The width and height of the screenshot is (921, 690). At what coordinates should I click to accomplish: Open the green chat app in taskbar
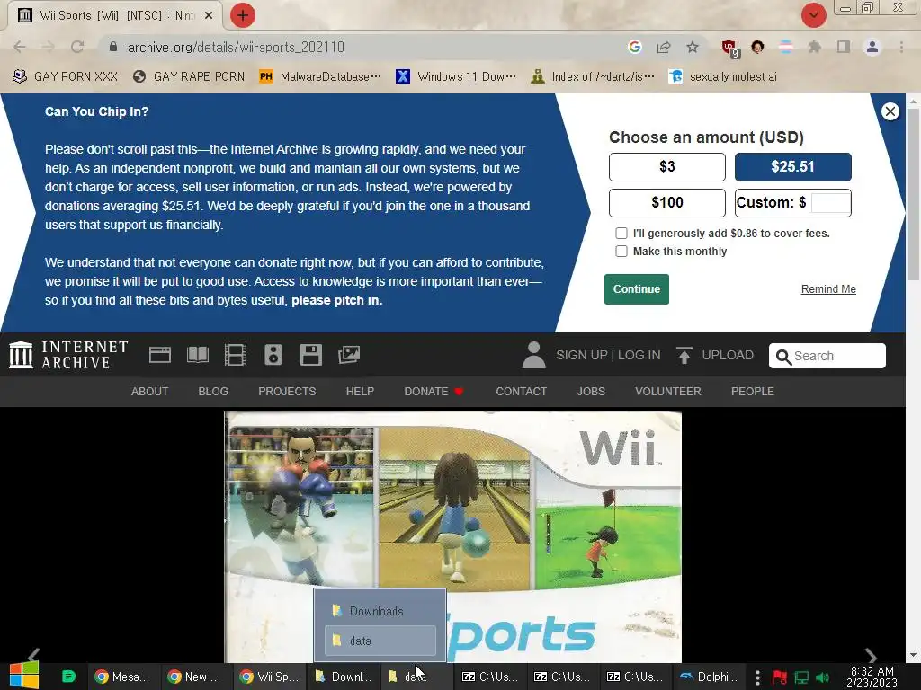click(68, 677)
